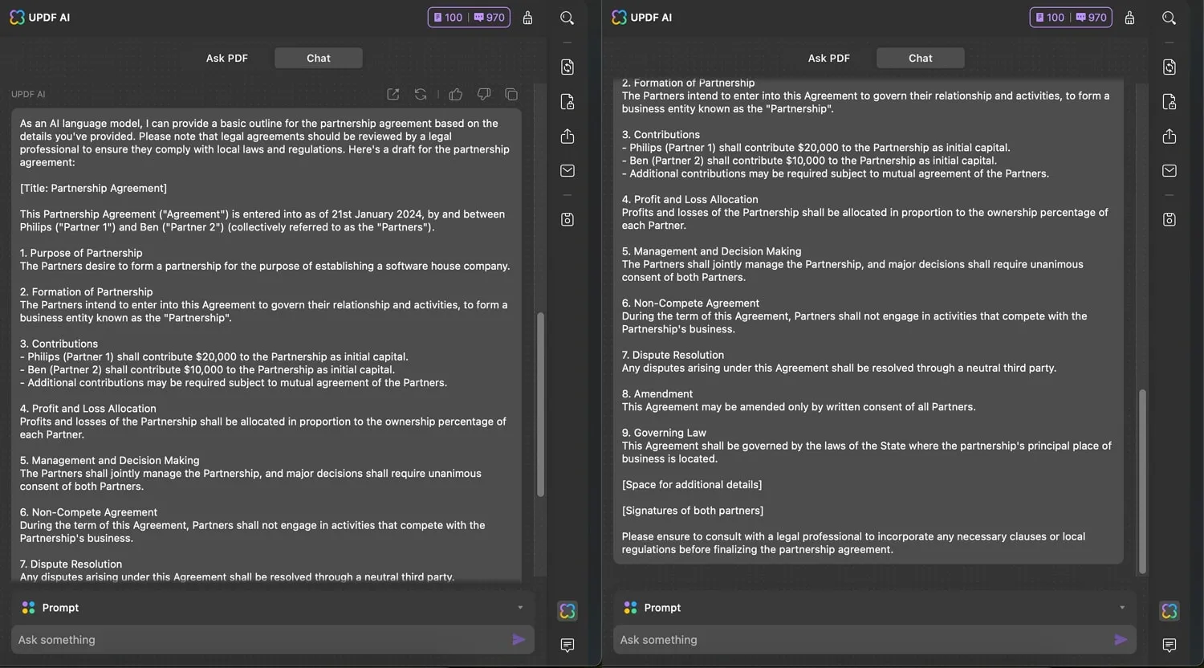Image resolution: width=1204 pixels, height=668 pixels.
Task: Give the AI response a thumbs up
Action: point(456,94)
